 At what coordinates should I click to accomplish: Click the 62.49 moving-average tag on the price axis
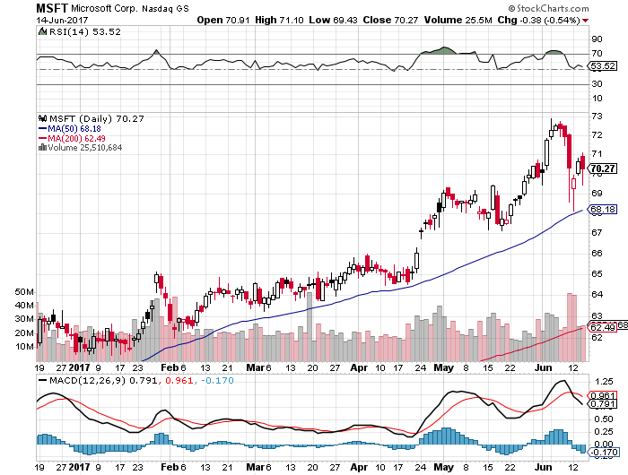tap(602, 327)
